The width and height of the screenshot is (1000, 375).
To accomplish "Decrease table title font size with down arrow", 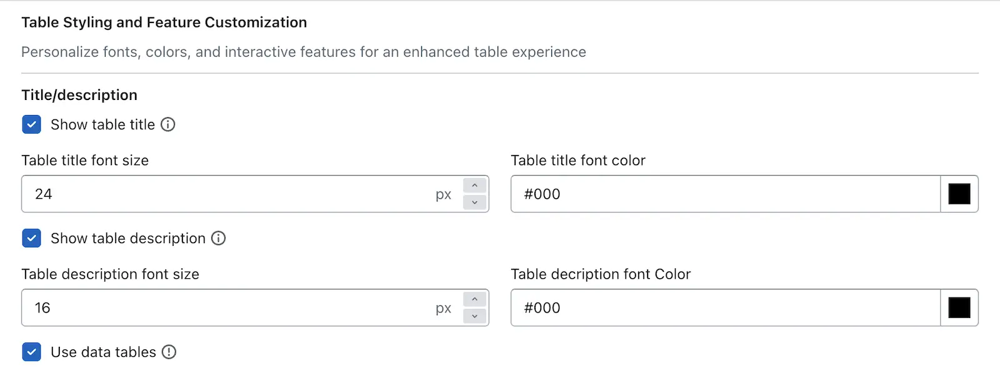I will click(475, 202).
